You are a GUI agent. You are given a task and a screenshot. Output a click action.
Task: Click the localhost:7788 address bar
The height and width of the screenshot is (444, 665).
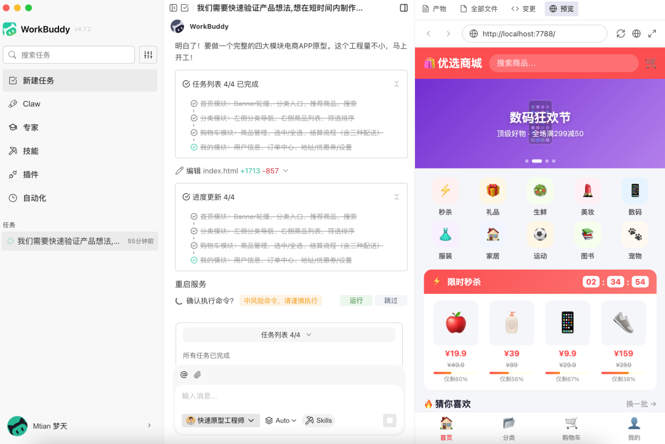(534, 33)
